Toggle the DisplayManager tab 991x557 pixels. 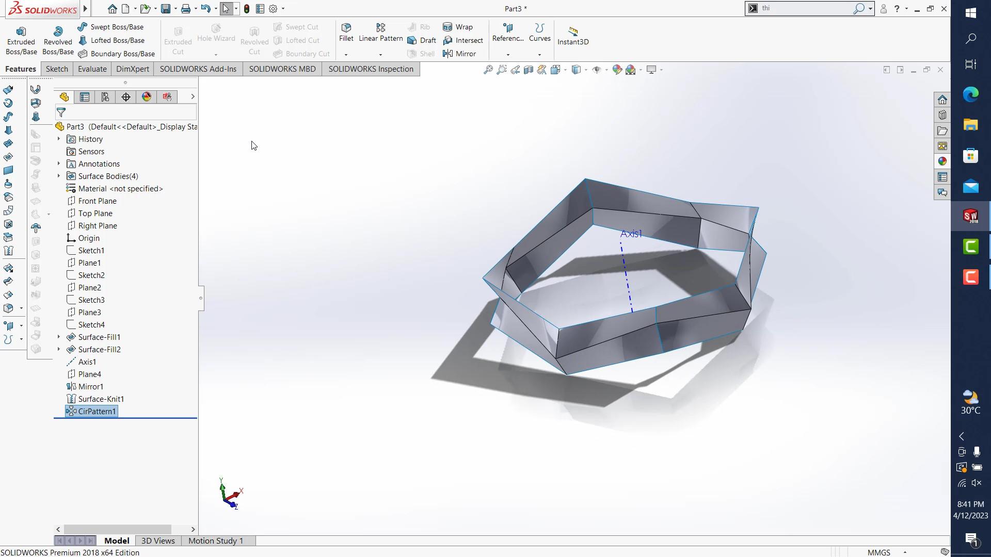147,97
